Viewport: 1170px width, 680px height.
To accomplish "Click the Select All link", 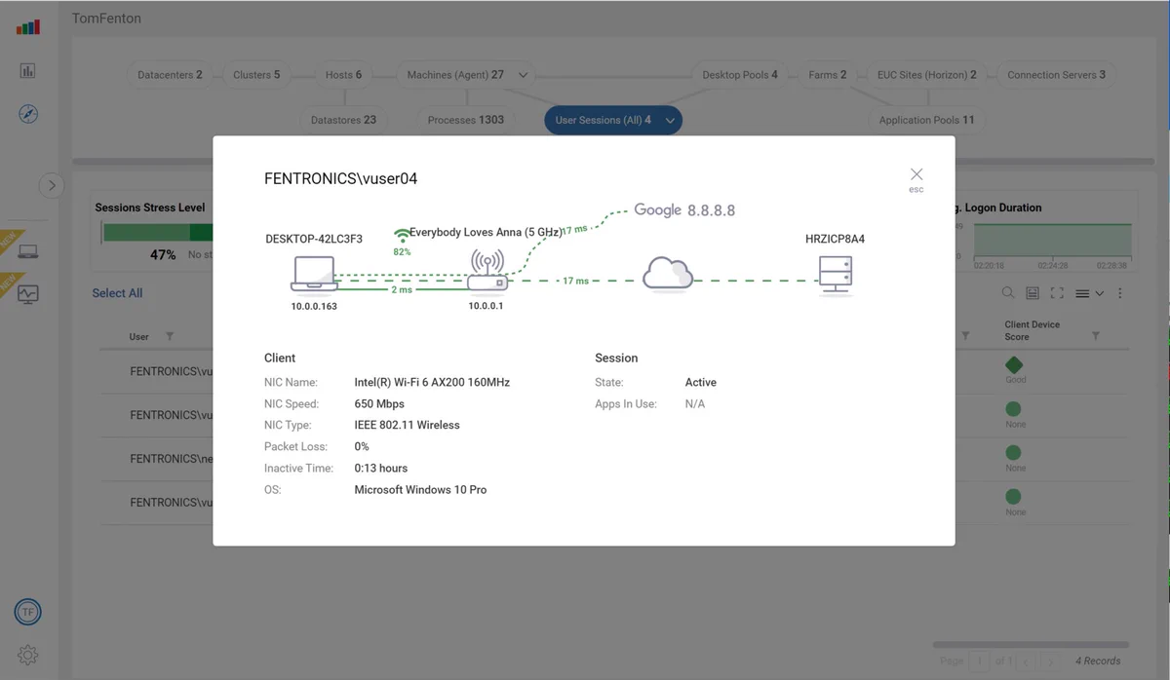I will point(117,292).
